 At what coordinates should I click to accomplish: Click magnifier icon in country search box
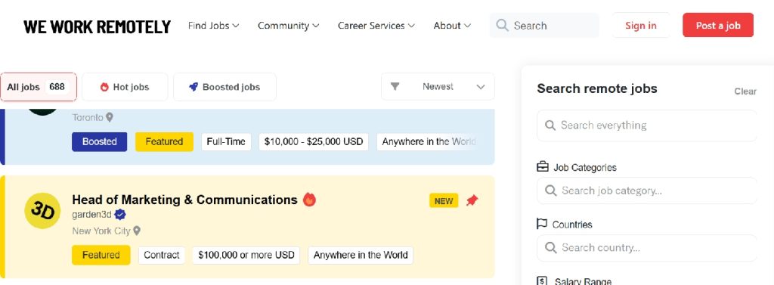pos(550,247)
